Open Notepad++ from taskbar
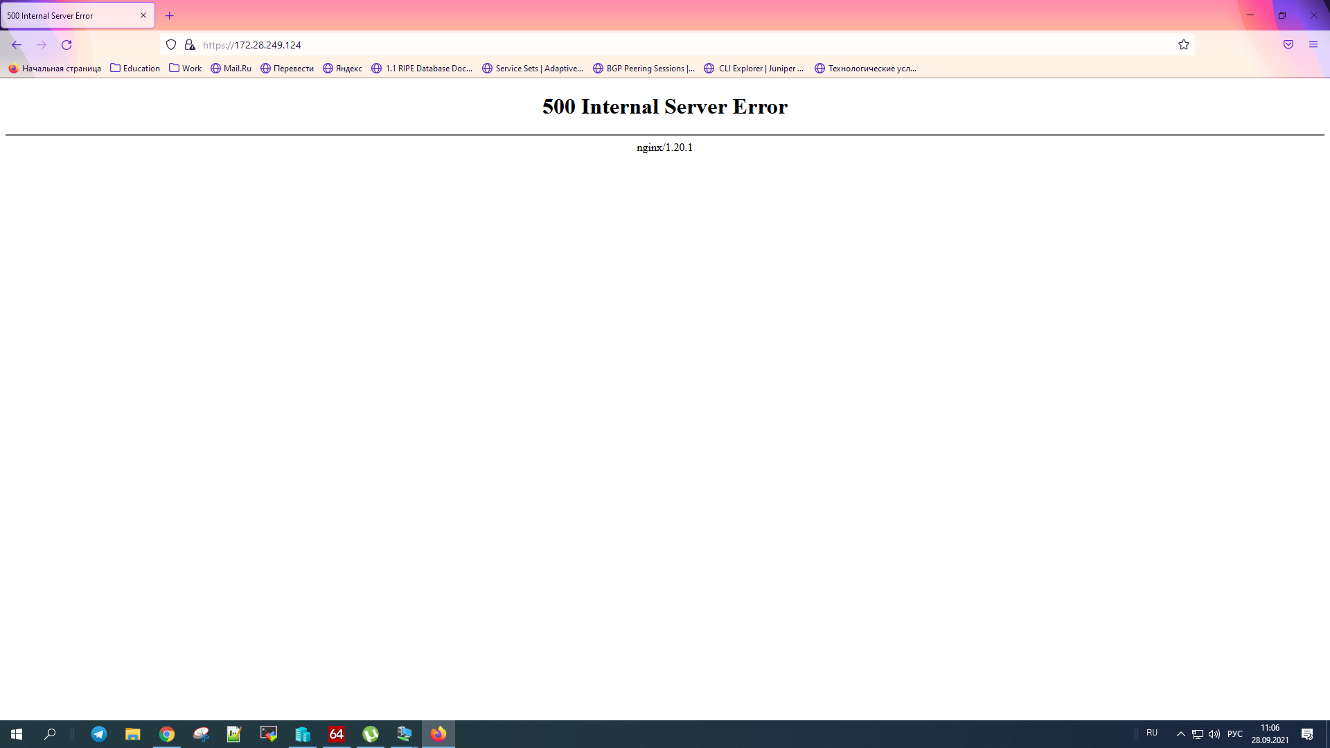Viewport: 1330px width, 748px height. (234, 734)
